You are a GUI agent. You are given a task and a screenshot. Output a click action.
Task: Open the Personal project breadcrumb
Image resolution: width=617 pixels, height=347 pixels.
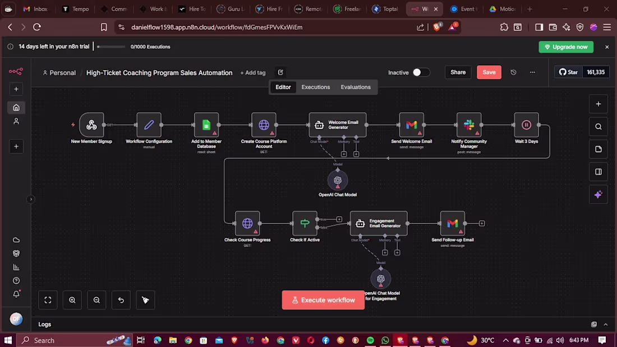coord(59,73)
